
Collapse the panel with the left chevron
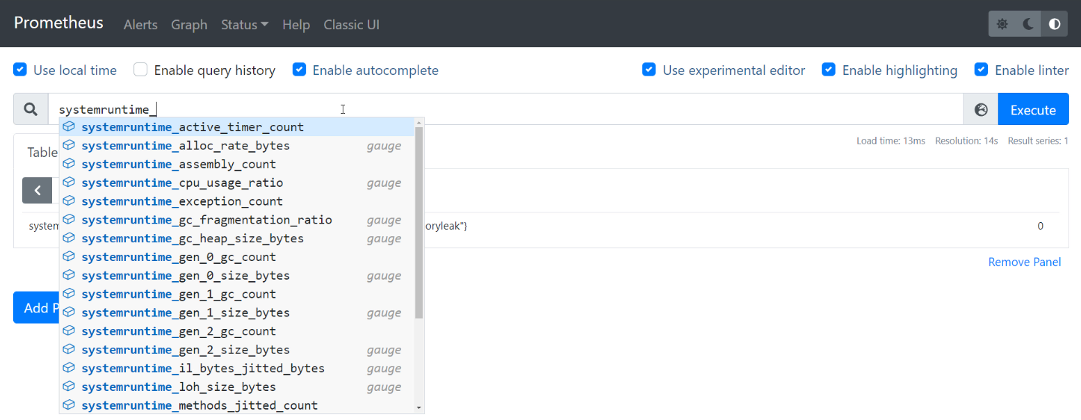coord(37,190)
